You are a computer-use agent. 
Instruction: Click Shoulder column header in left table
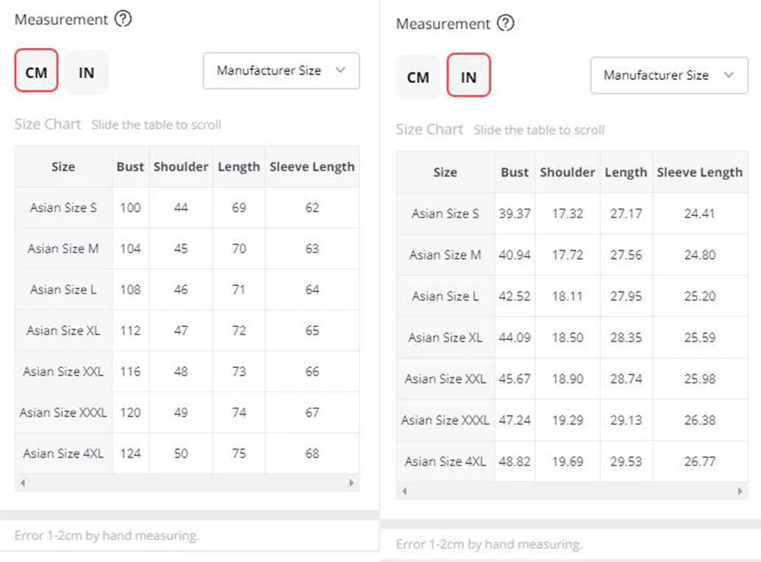181,167
